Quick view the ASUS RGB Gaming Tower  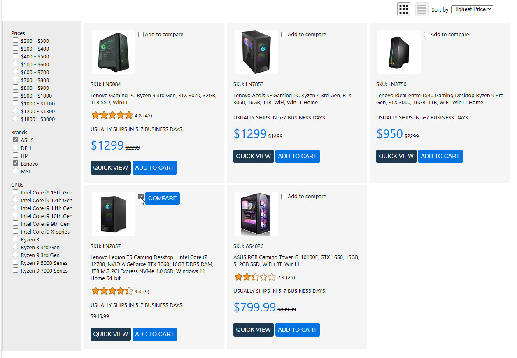[x=253, y=330]
